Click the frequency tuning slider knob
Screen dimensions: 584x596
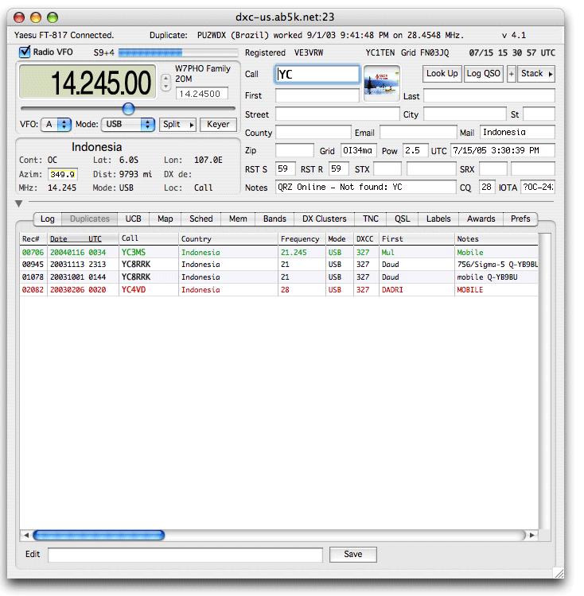[x=128, y=109]
